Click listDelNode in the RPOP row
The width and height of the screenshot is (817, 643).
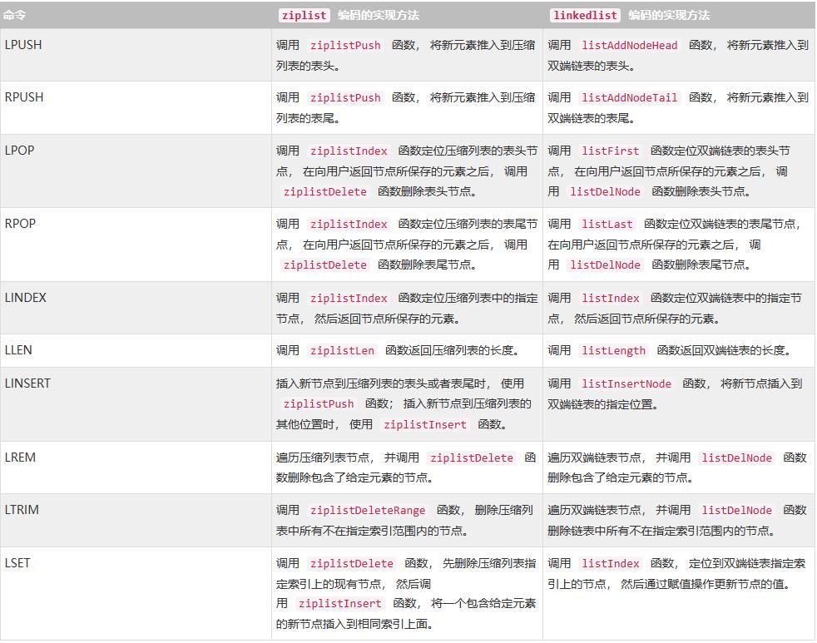[x=605, y=265]
